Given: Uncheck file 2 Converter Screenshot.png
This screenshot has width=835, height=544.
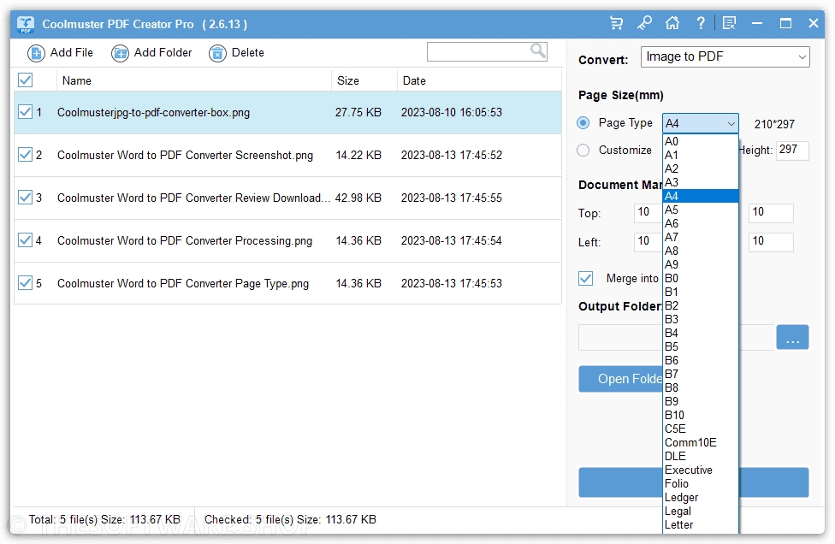Looking at the screenshot, I should (25, 154).
